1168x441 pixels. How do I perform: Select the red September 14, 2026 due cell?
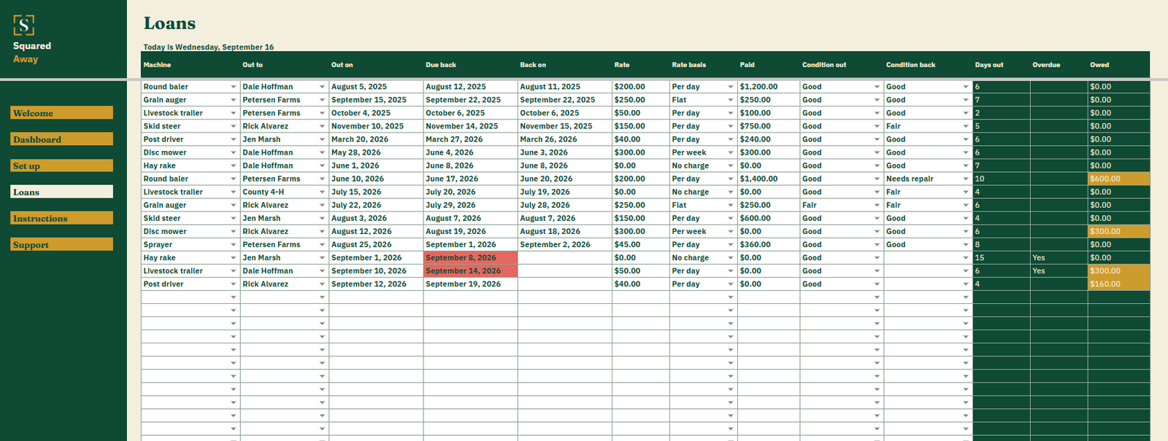(471, 270)
